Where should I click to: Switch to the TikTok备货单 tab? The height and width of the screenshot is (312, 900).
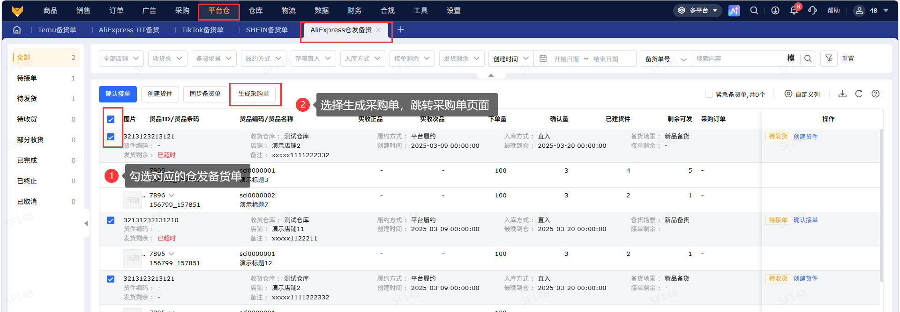202,30
